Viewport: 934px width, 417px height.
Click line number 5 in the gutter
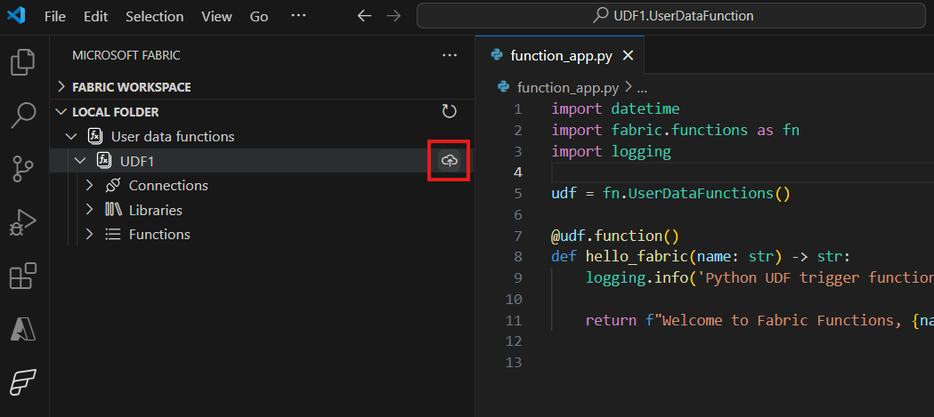click(x=517, y=193)
